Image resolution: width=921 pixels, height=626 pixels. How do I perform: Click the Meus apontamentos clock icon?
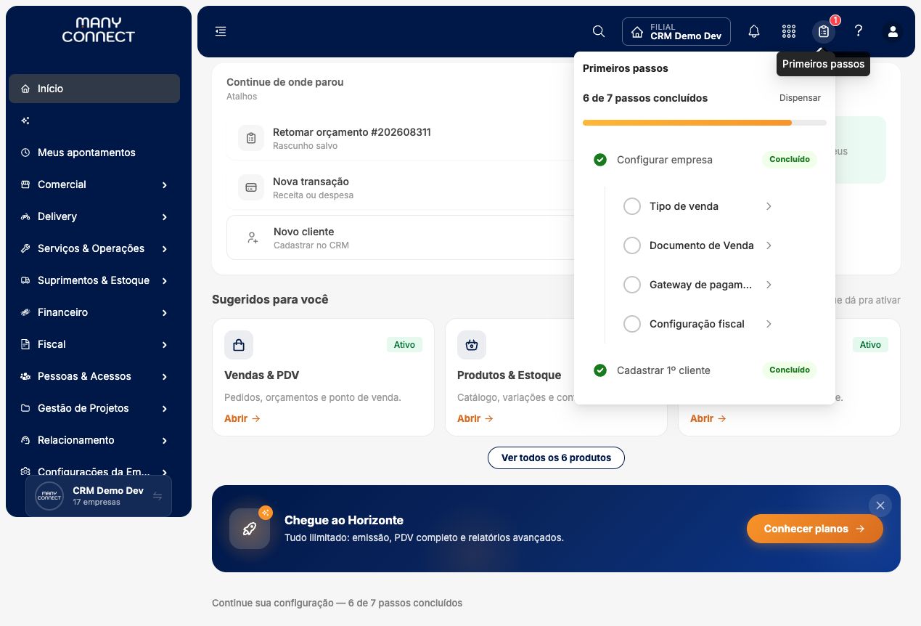[x=25, y=153]
